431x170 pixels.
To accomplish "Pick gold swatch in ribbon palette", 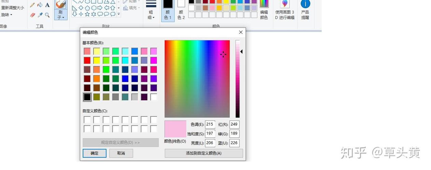I will [x=219, y=8].
